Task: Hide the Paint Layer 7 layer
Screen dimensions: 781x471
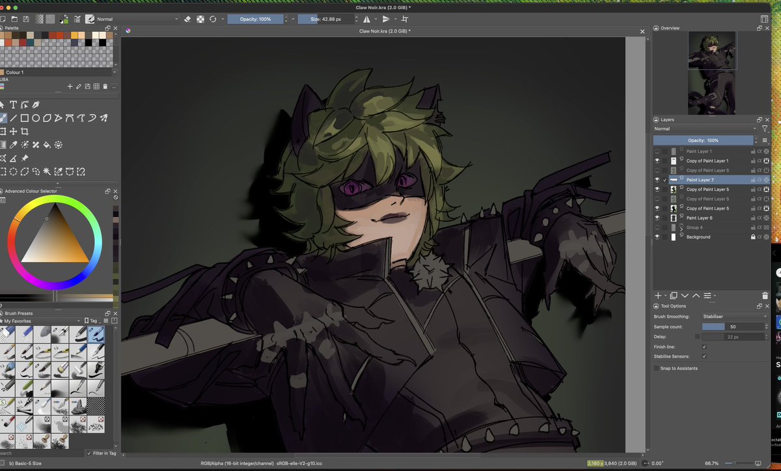Action: coord(657,180)
